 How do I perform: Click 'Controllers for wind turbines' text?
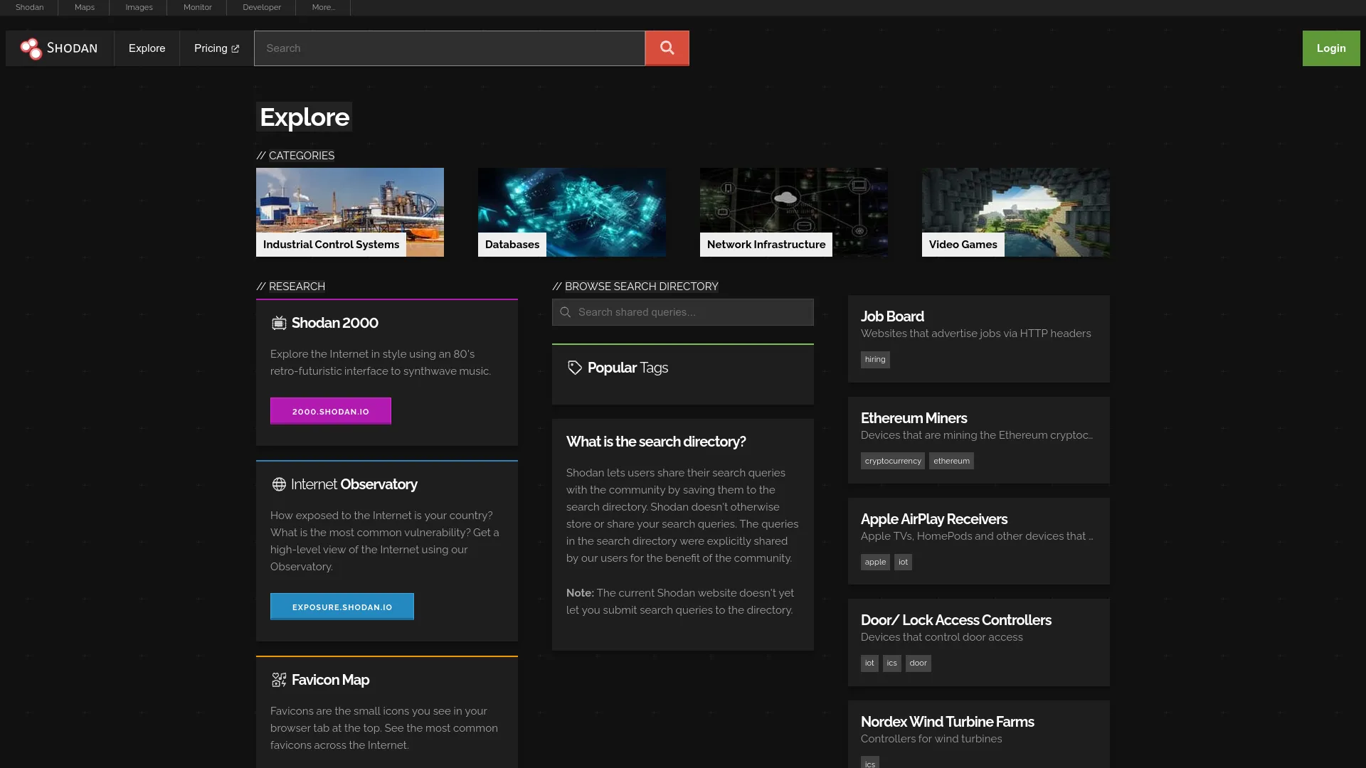pyautogui.click(x=931, y=739)
